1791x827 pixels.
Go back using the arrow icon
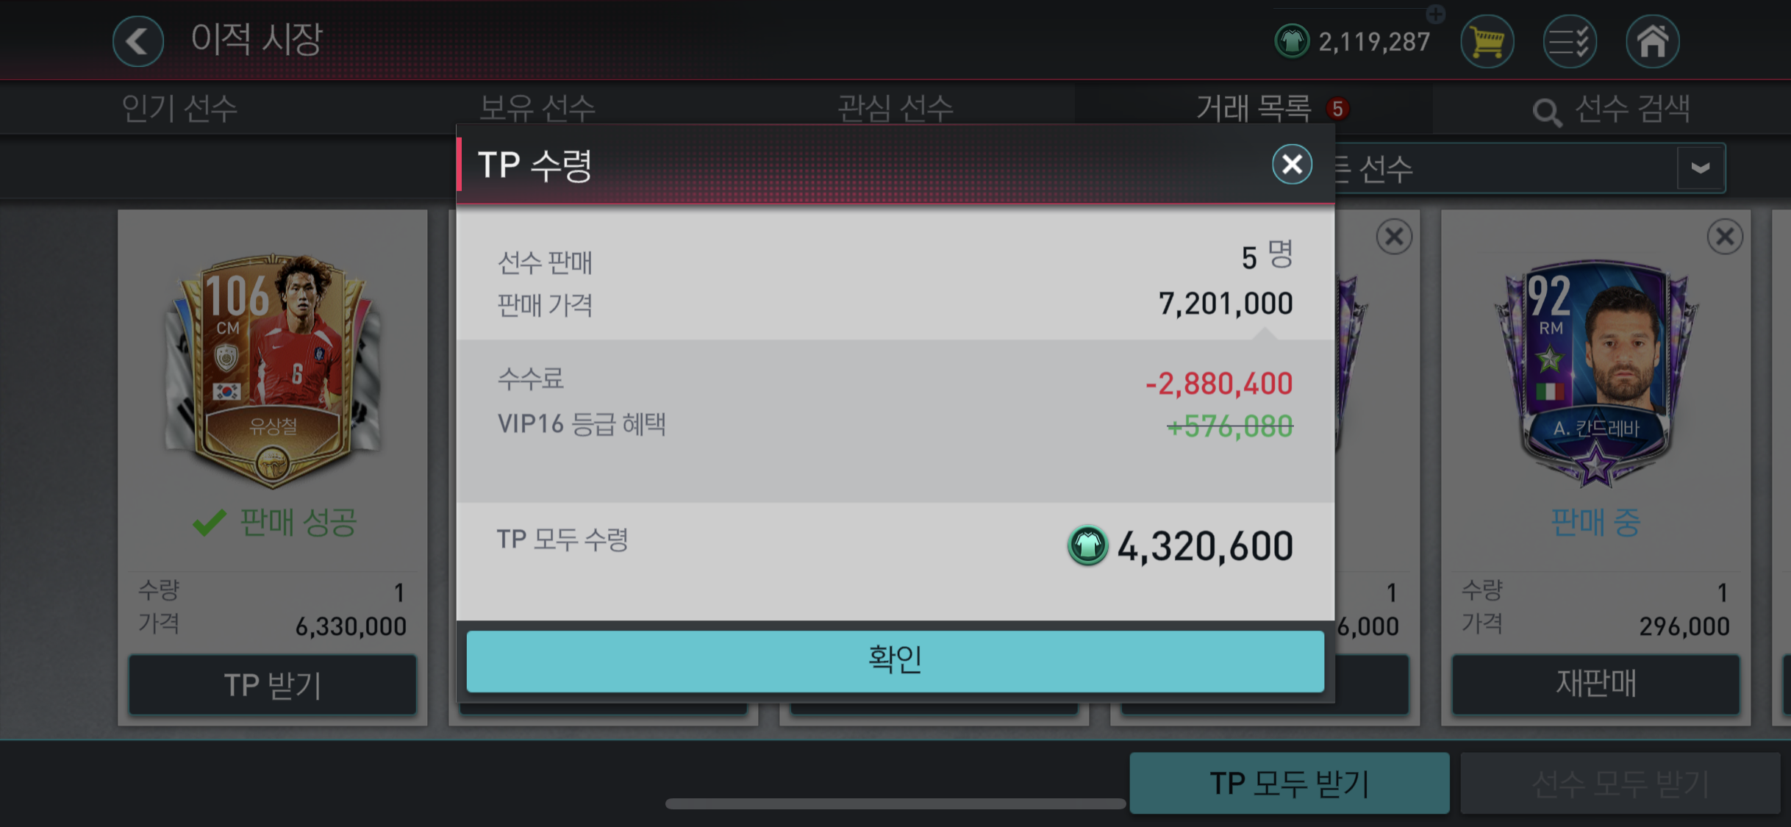pyautogui.click(x=138, y=41)
